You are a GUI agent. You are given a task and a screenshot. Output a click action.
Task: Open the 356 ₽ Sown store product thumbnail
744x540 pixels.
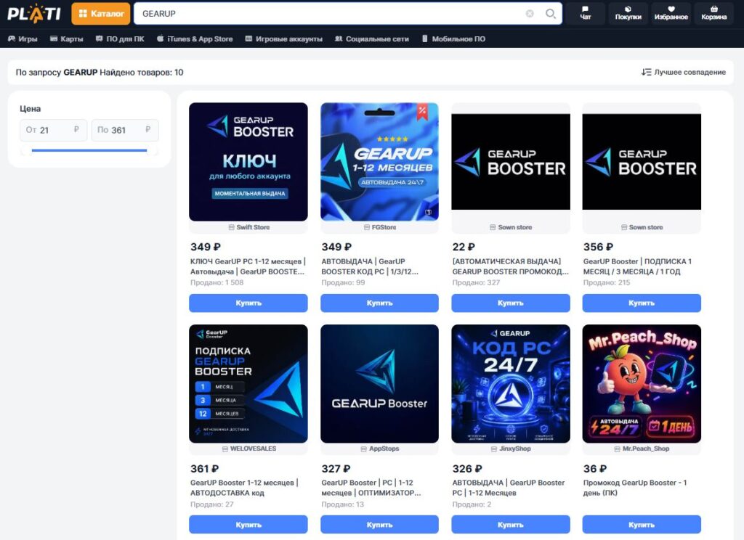(642, 162)
